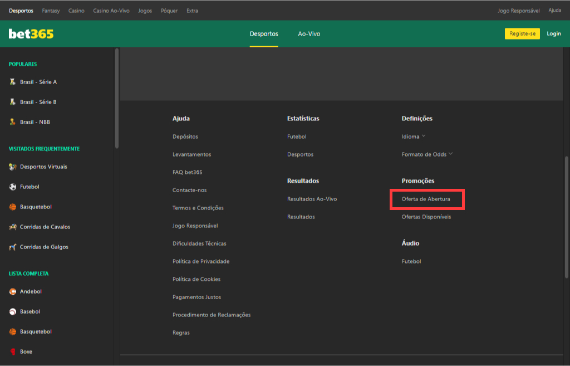Image resolution: width=570 pixels, height=366 pixels.
Task: Open Póquer in the top menu
Action: pyautogui.click(x=169, y=11)
